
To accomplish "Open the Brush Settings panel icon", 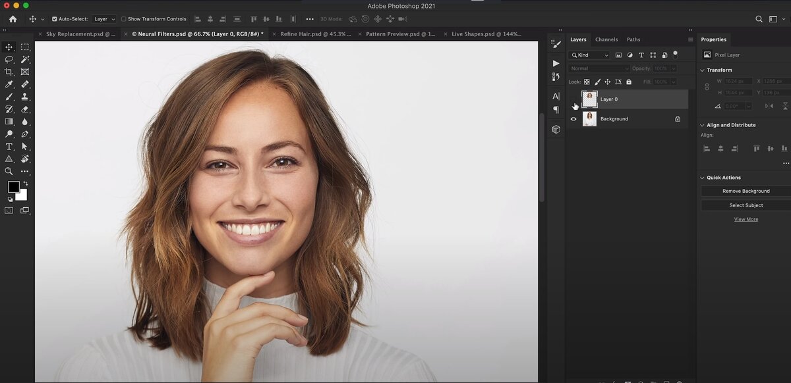I will point(556,45).
